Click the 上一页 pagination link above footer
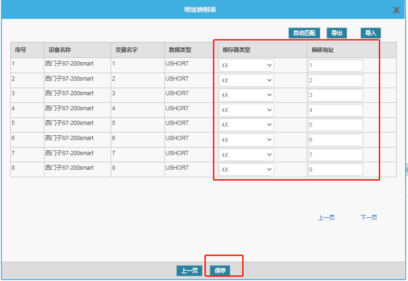This screenshot has height=281, width=408. pyautogui.click(x=326, y=217)
